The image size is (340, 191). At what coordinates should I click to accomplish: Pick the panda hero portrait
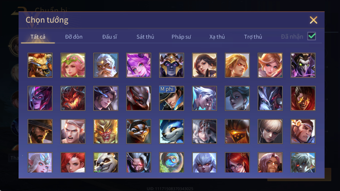click(x=106, y=162)
